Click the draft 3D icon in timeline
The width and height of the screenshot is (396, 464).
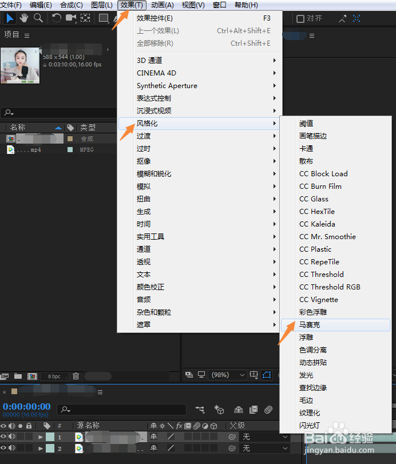pos(219,410)
